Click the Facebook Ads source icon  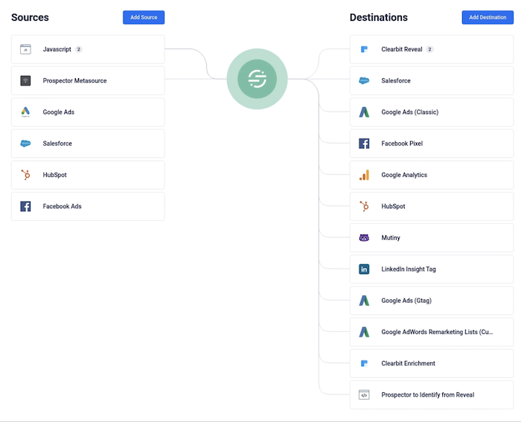point(25,206)
